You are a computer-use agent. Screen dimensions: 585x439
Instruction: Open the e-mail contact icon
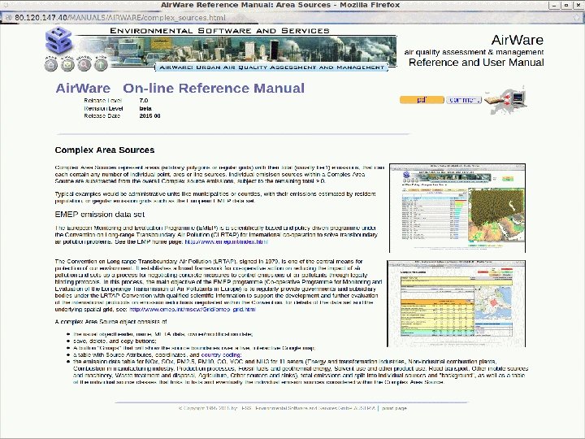[67, 64]
